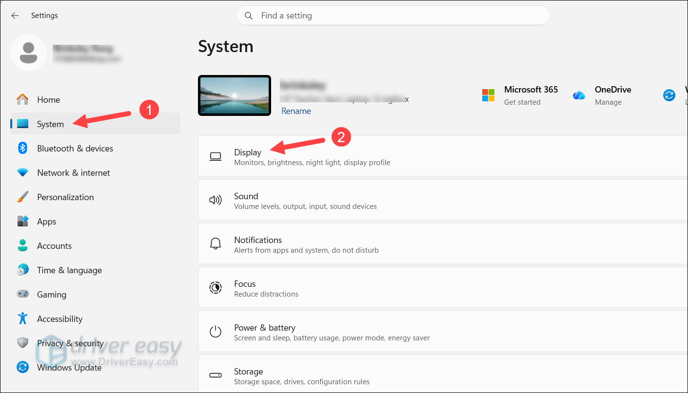Click the Network wifi icon
Image resolution: width=688 pixels, height=393 pixels.
click(x=22, y=172)
